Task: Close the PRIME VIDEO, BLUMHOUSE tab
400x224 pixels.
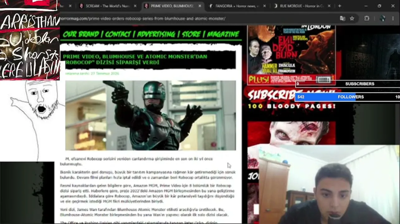Action: [200, 6]
